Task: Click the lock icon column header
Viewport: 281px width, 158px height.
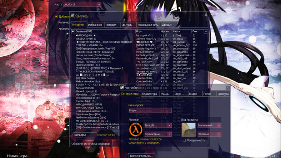Action: pos(73,32)
